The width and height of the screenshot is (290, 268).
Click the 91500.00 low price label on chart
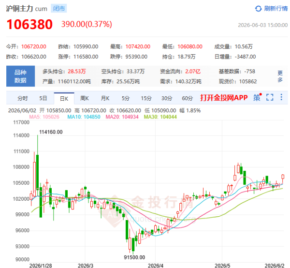coord(134,257)
